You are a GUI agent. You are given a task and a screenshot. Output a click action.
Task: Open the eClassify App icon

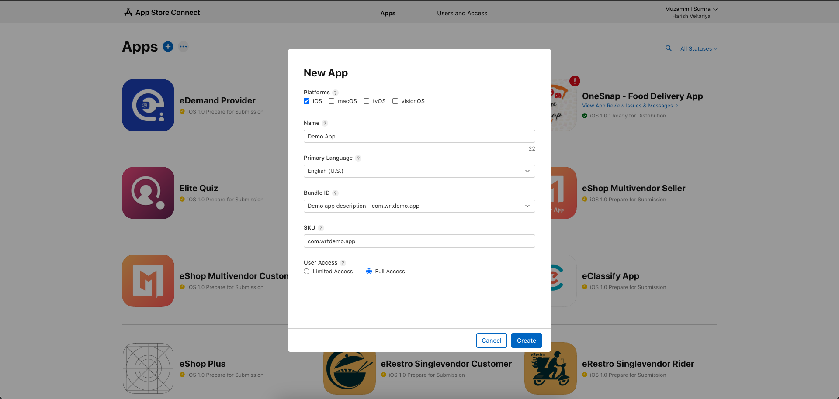[x=564, y=281]
